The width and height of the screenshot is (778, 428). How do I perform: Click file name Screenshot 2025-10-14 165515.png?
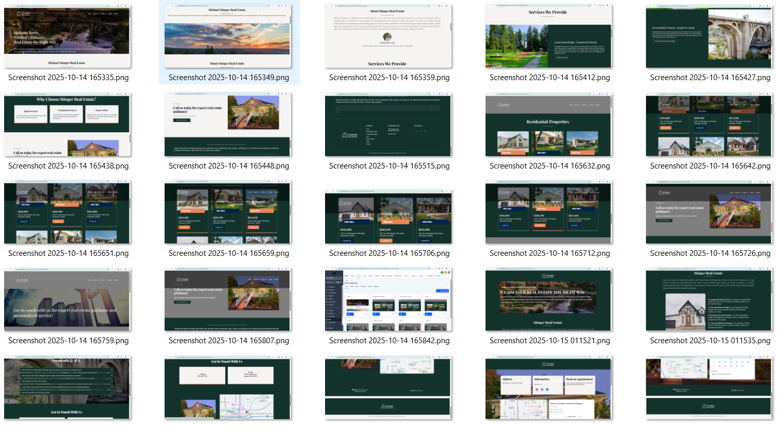click(389, 166)
